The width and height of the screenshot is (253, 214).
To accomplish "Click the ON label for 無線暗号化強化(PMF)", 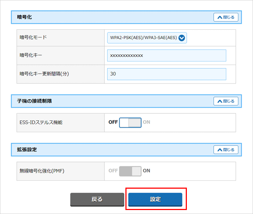I will tap(146, 171).
